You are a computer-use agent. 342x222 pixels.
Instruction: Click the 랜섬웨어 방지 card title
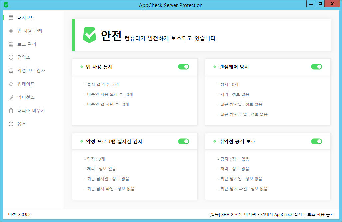[234, 67]
